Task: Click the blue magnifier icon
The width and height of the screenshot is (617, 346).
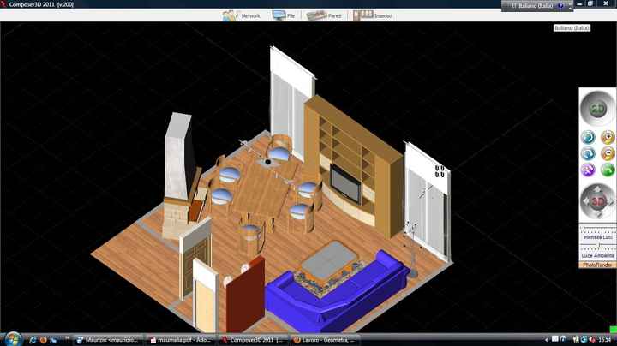Action: (x=588, y=153)
